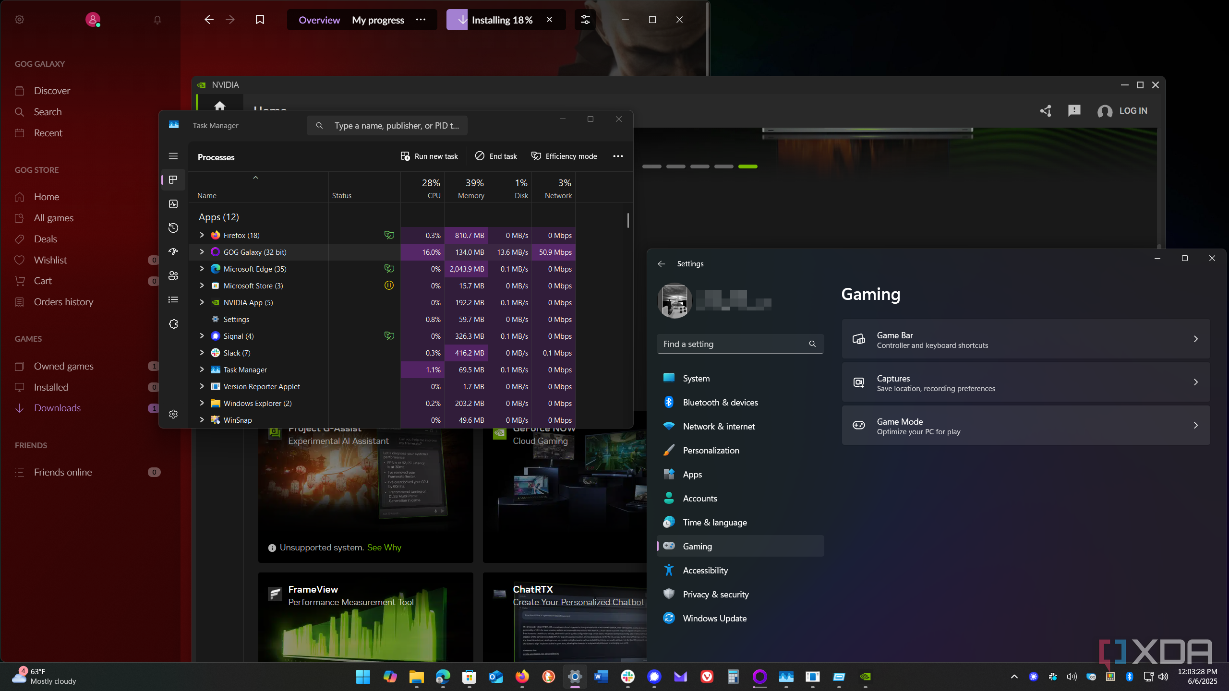Viewport: 1229px width, 691px height.
Task: Expand Microsoft Edge (35) process group
Action: [202, 269]
